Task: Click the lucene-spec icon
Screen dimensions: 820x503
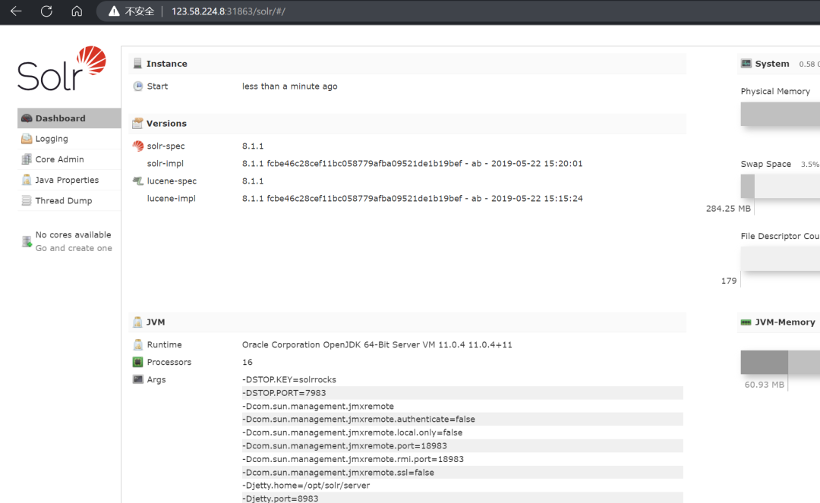Action: coord(138,181)
